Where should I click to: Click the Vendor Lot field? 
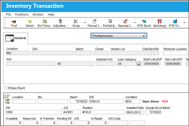click(125, 53)
